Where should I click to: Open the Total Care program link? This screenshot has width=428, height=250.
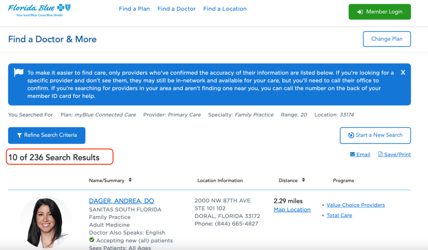(x=339, y=215)
